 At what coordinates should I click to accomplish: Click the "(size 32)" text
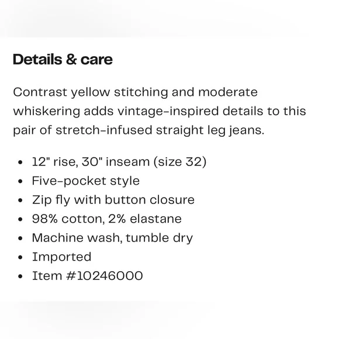click(180, 162)
